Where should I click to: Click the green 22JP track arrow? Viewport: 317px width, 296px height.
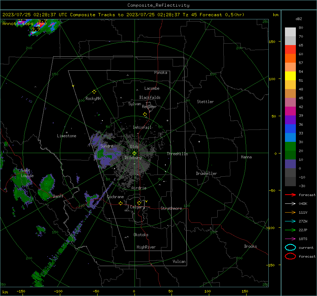[x=290, y=230]
